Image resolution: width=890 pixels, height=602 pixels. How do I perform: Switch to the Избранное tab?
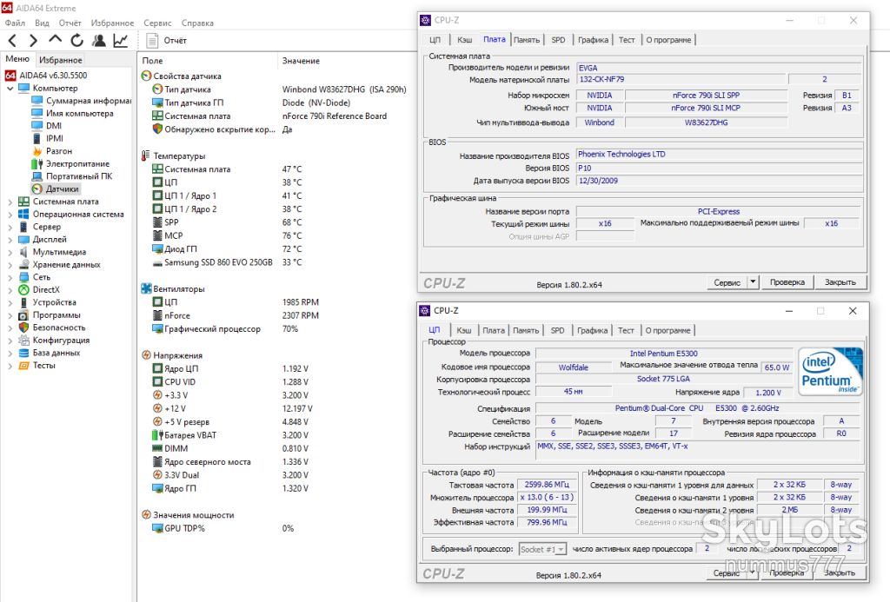61,60
